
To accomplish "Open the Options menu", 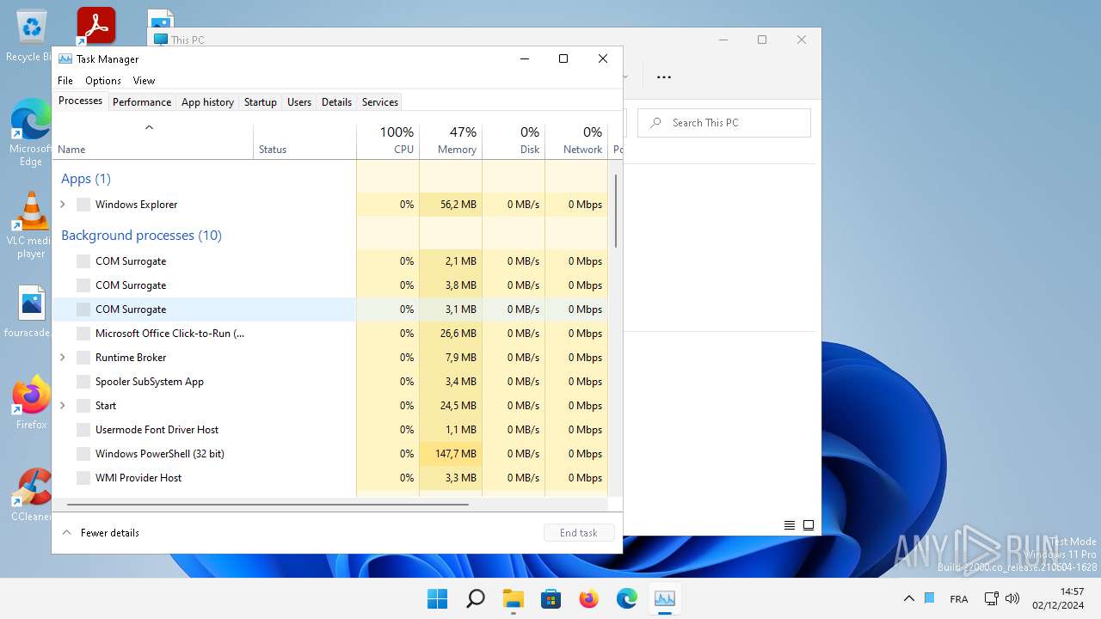I will pos(103,81).
